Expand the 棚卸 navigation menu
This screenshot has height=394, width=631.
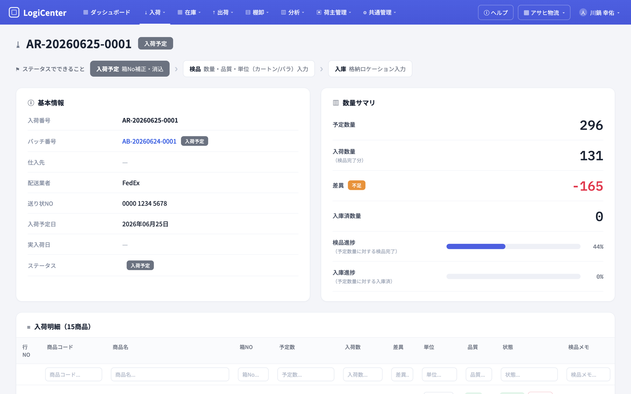click(x=257, y=12)
